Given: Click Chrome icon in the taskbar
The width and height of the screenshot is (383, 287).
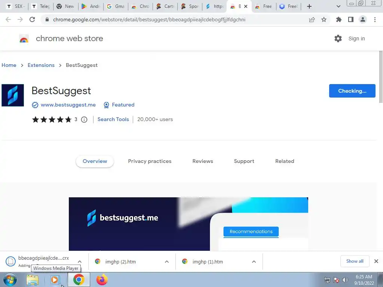Looking at the screenshot, I should 79,280.
